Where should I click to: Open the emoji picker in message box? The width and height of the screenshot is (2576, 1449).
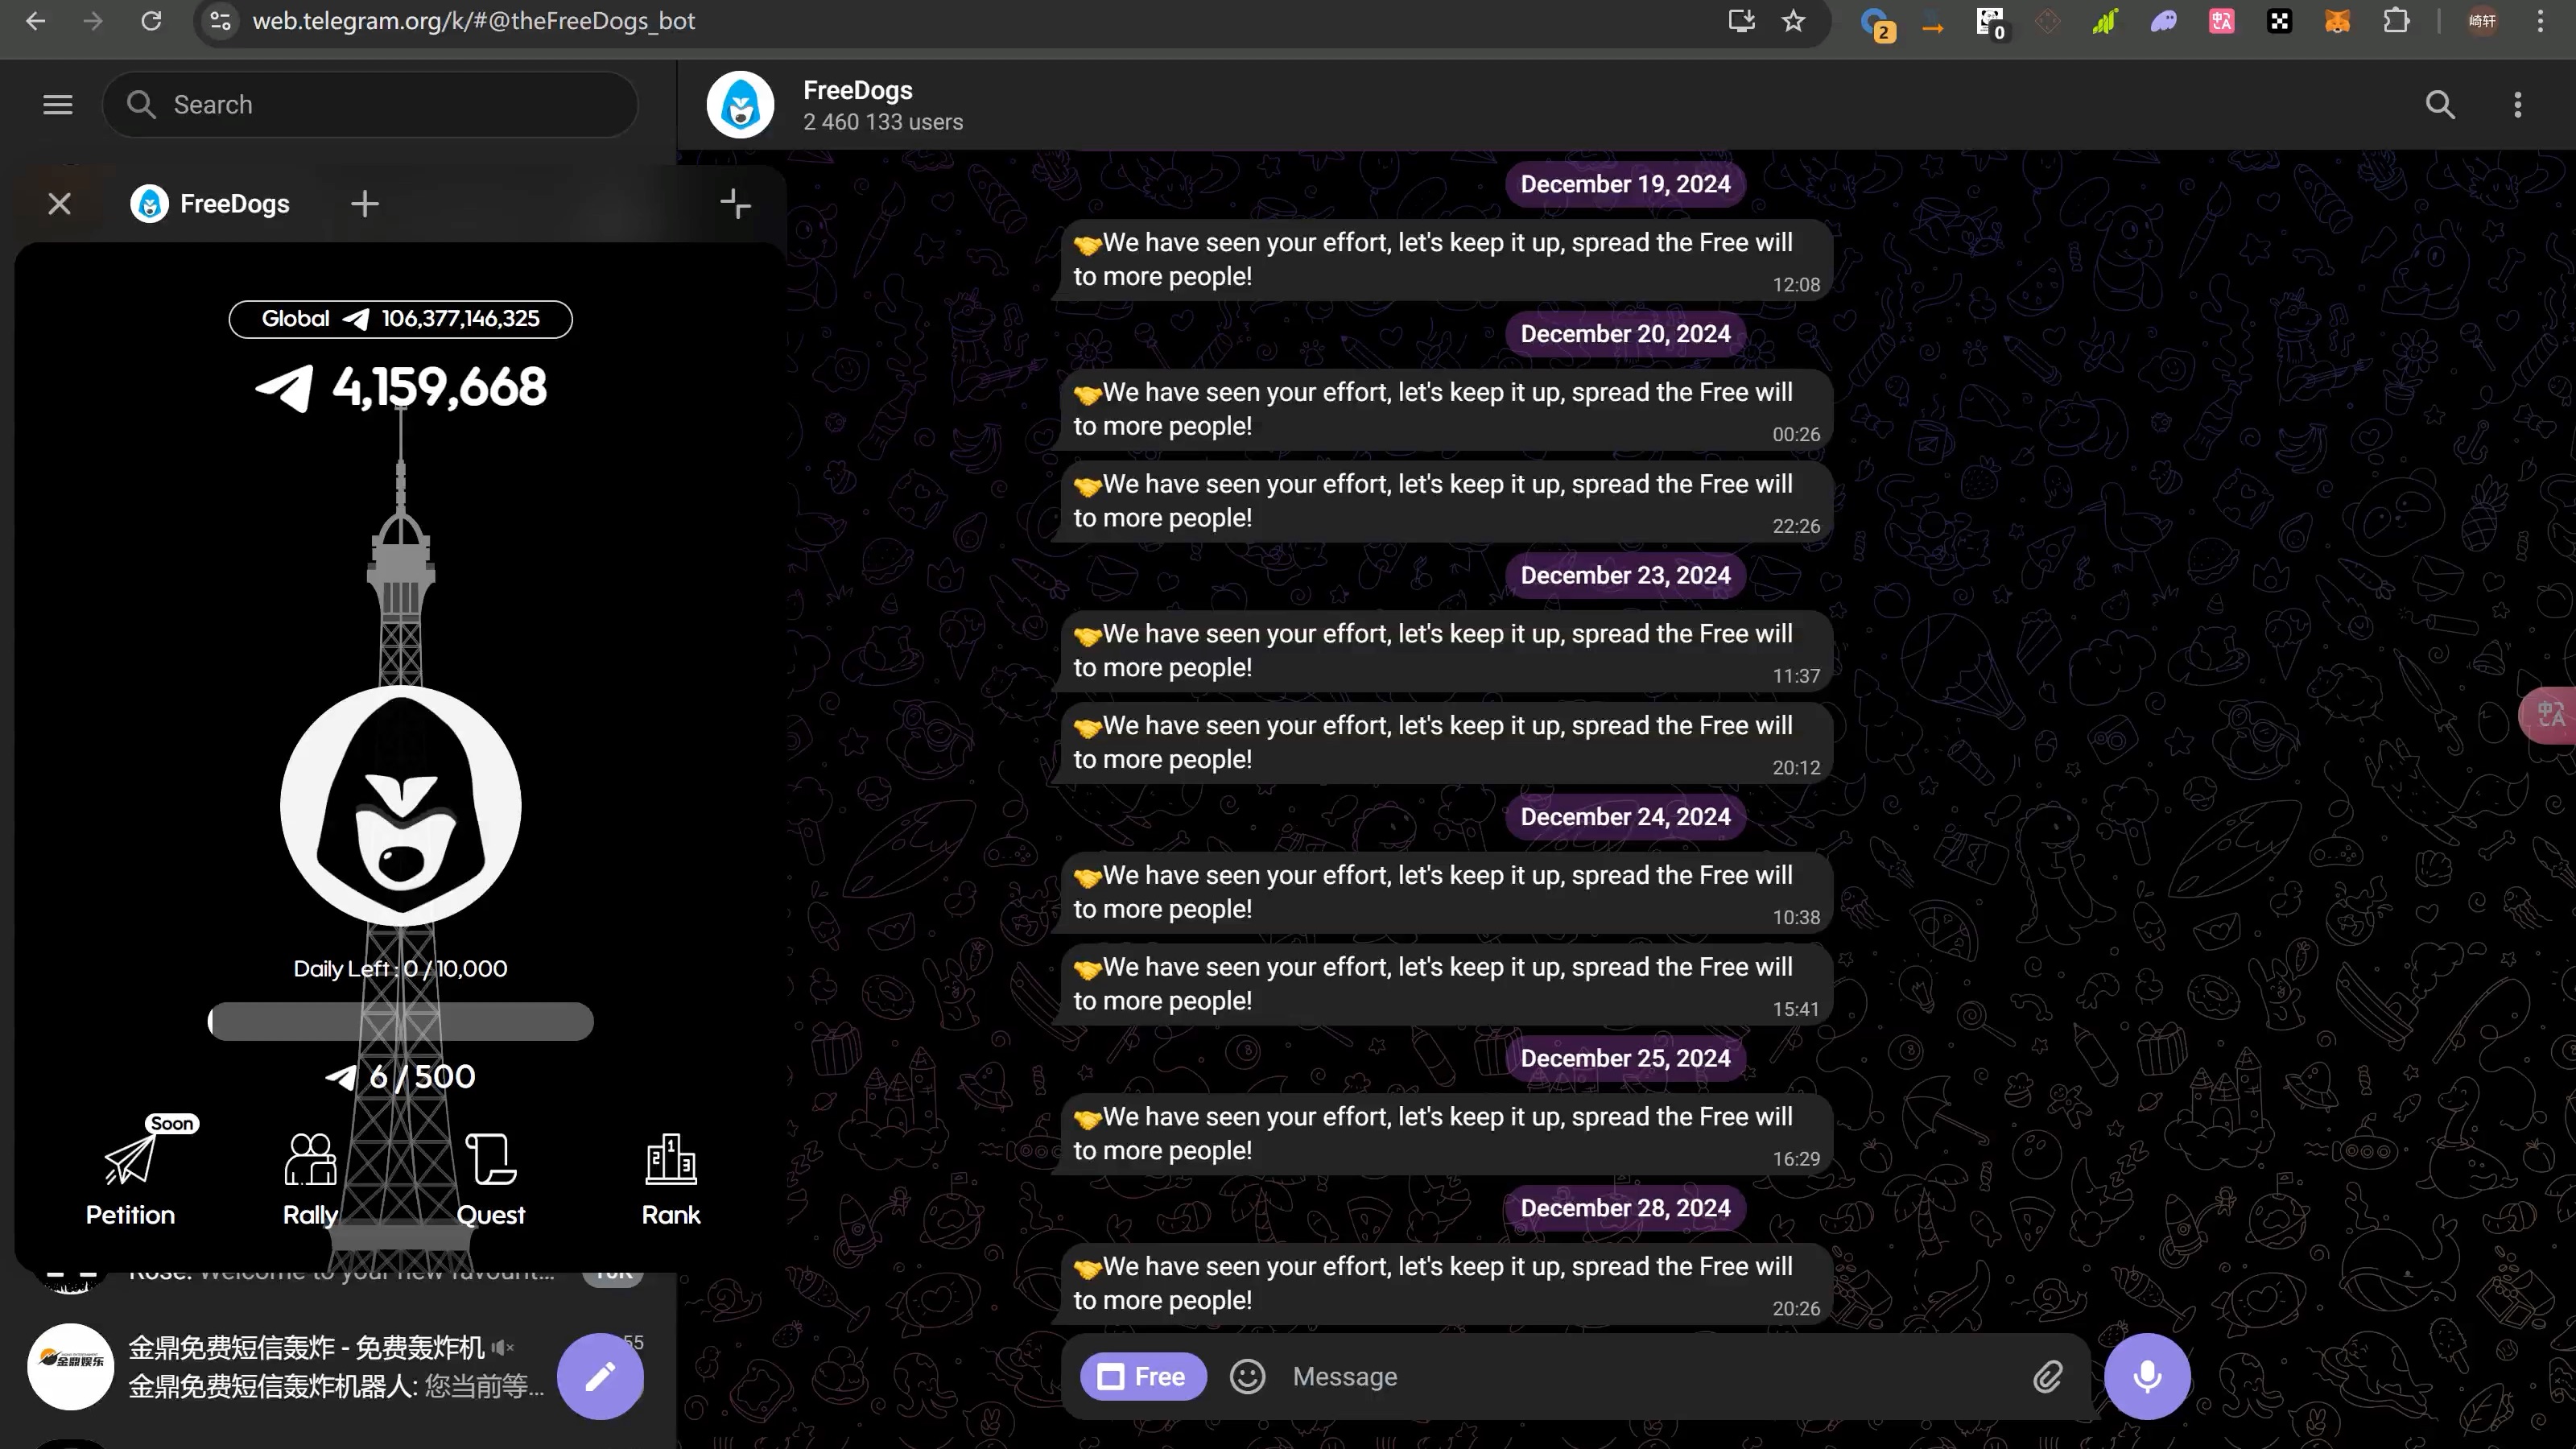point(1247,1377)
